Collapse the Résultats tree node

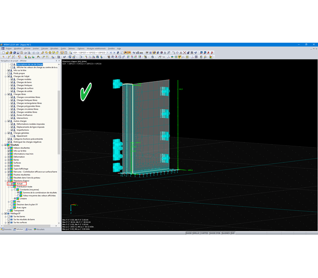tap(3, 145)
